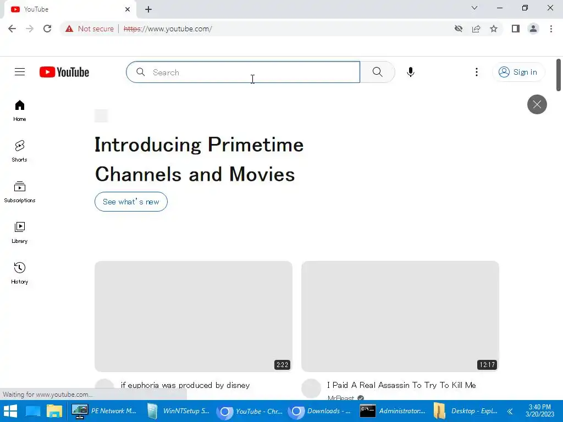Open History in sidebar
The image size is (563, 422).
click(20, 273)
